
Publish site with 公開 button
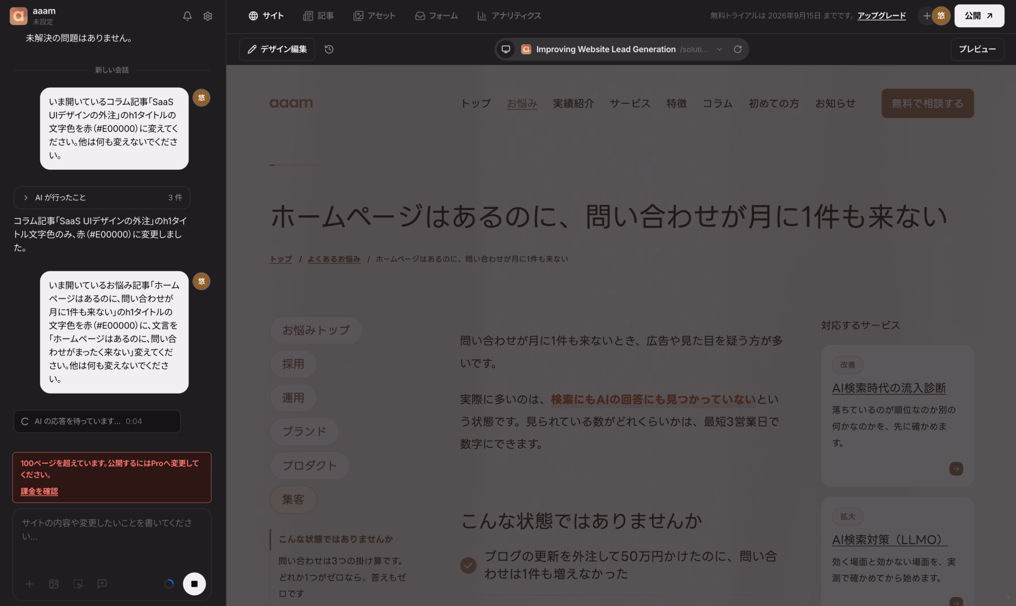pos(979,16)
